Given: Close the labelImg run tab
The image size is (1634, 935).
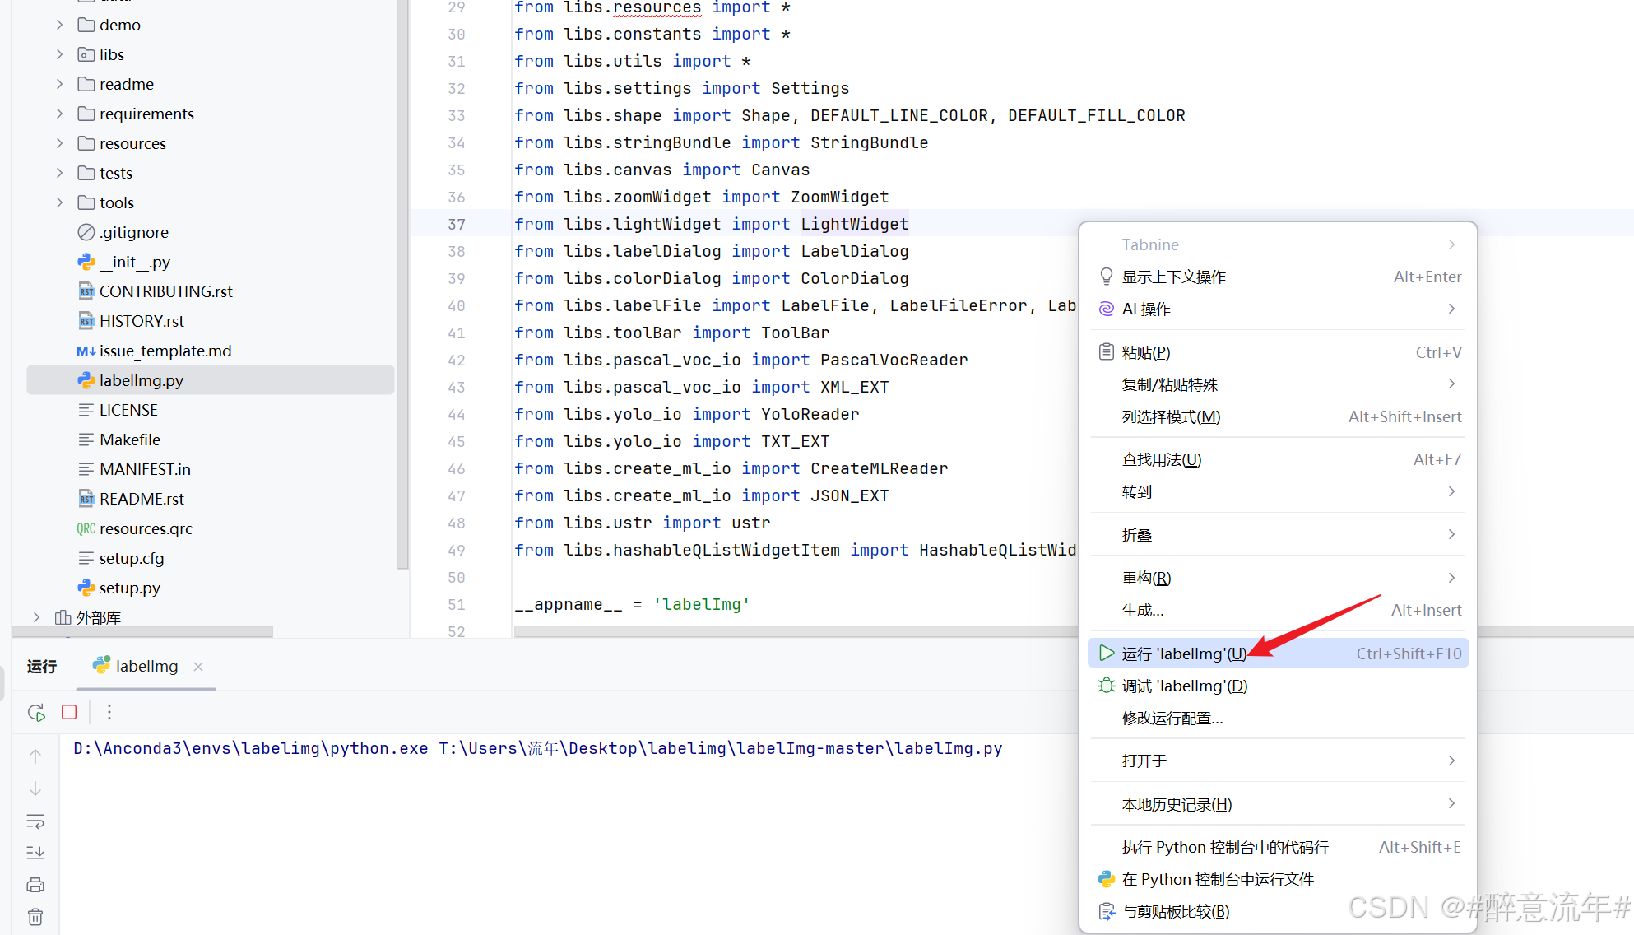Looking at the screenshot, I should coord(198,666).
